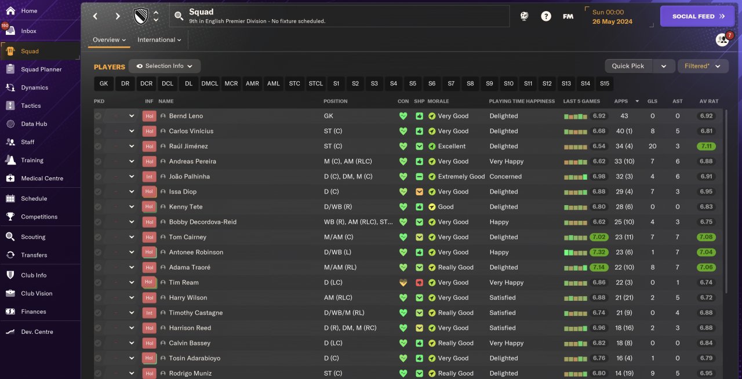Open position dropdown for Harry Wilson row
This screenshot has height=379, width=742.
pyautogui.click(x=132, y=297)
